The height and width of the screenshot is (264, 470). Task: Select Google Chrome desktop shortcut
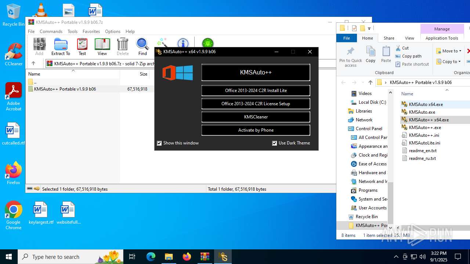[14, 215]
